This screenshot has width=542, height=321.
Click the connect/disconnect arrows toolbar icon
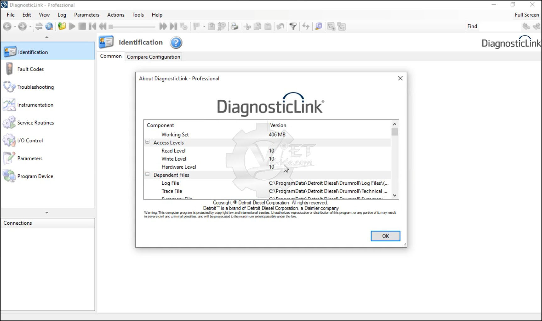coord(39,26)
